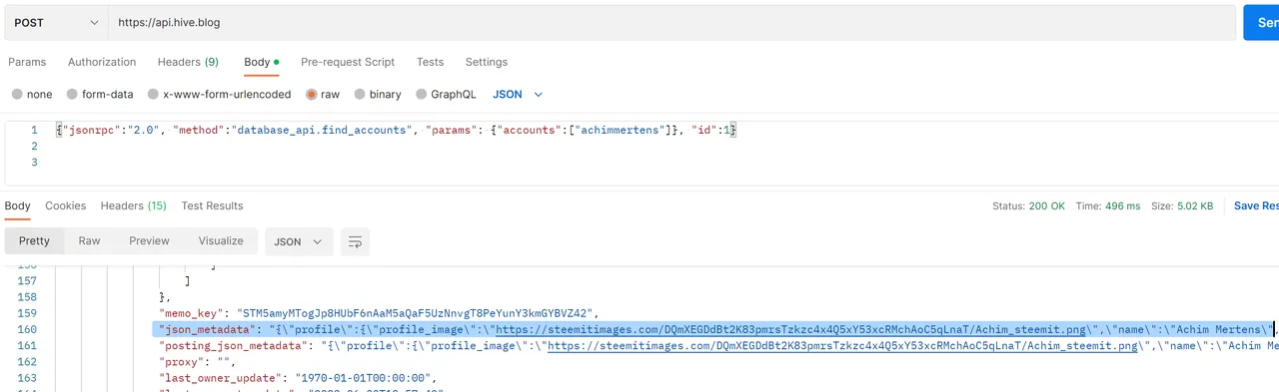
Task: Switch to Preview response view
Action: click(x=150, y=241)
